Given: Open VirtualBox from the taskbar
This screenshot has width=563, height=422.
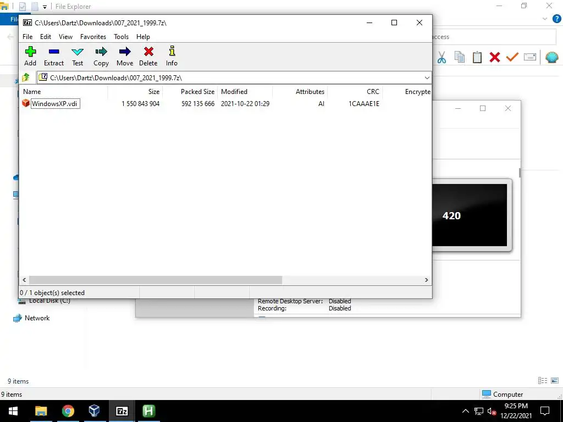Looking at the screenshot, I should click(x=95, y=411).
